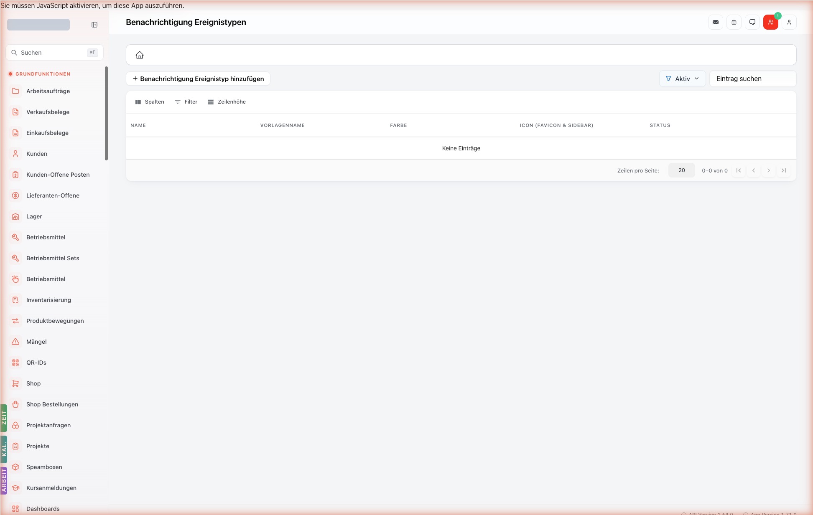
Task: Click the red users notification icon
Action: click(x=771, y=22)
